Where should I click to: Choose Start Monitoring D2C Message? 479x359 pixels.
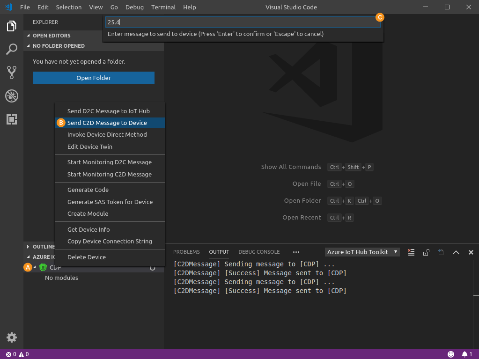(110, 162)
